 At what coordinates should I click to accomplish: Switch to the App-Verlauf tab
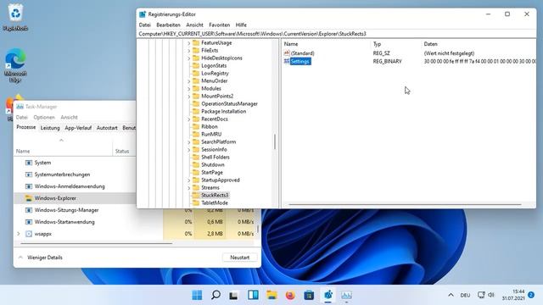78,128
